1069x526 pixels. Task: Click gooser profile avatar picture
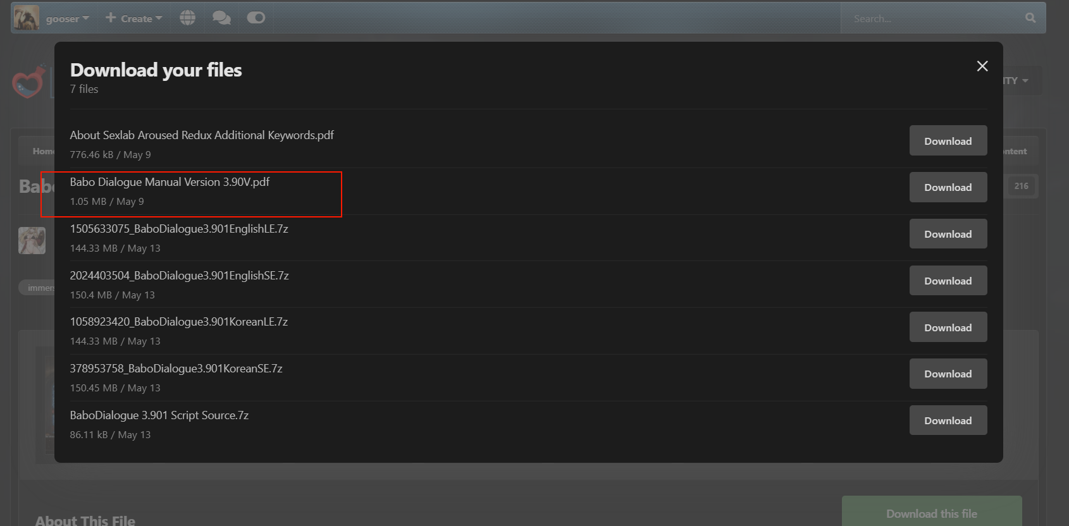[27, 18]
